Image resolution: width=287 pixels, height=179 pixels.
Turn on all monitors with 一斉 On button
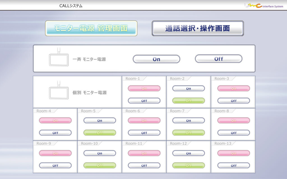point(156,59)
